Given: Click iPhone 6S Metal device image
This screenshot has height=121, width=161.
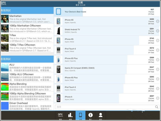Looking at the screenshot, I should (x=58, y=41).
